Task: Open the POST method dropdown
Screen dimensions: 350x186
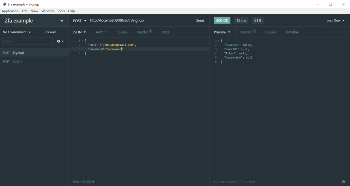Action: click(80, 21)
